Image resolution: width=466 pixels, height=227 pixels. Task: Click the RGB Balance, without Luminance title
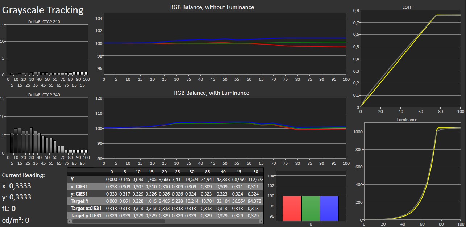pos(212,7)
